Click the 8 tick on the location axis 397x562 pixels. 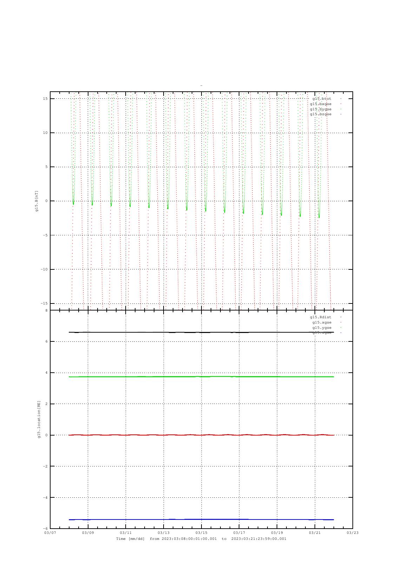point(46,311)
